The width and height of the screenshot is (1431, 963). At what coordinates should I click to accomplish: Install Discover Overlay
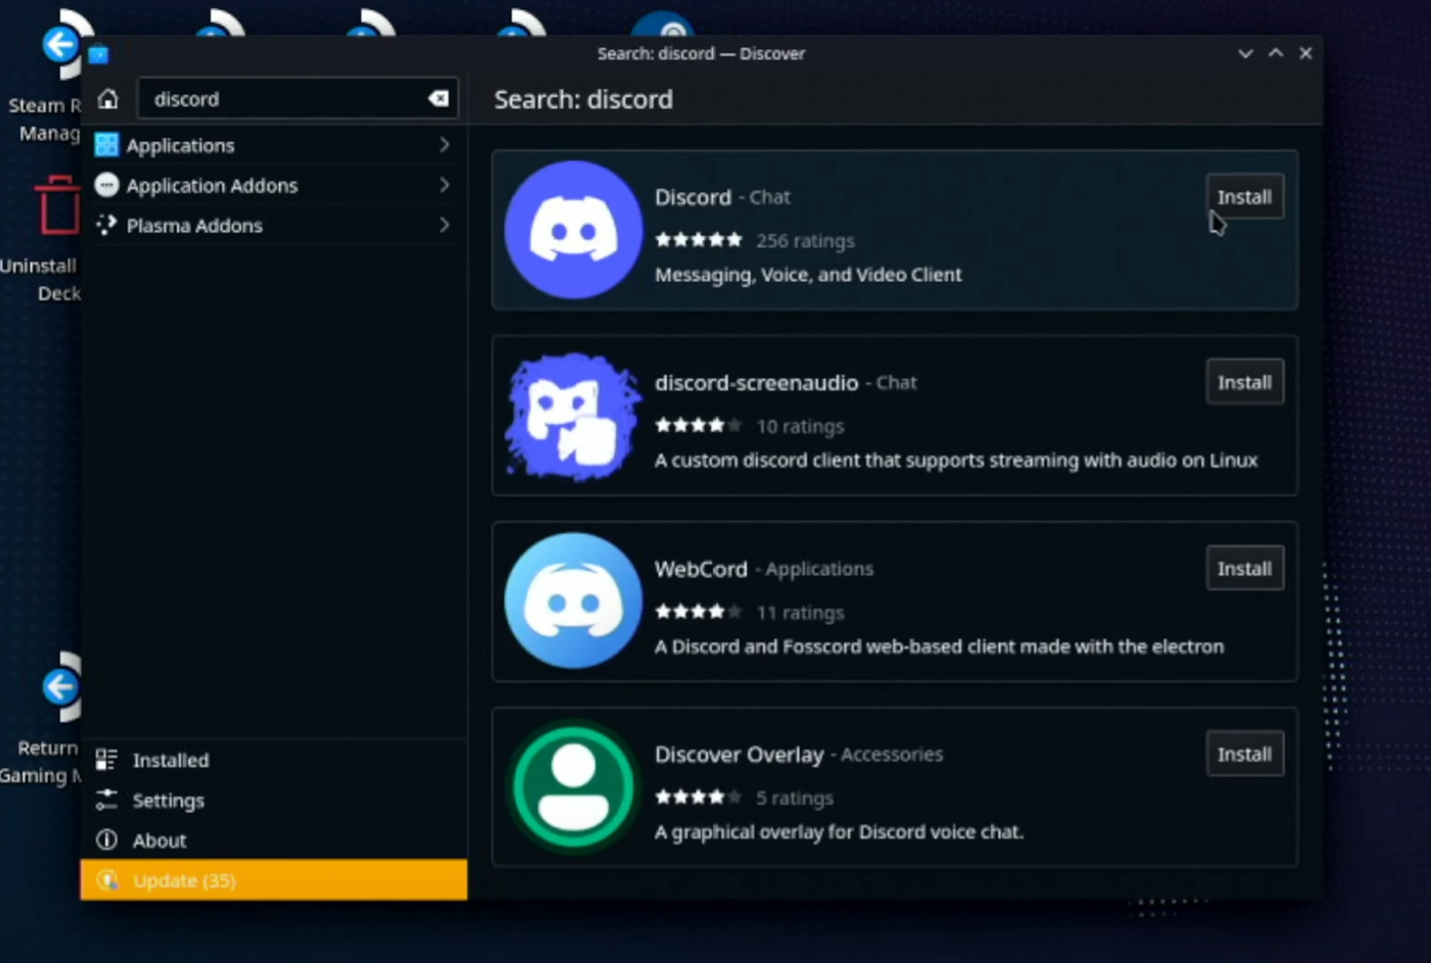[1245, 754]
